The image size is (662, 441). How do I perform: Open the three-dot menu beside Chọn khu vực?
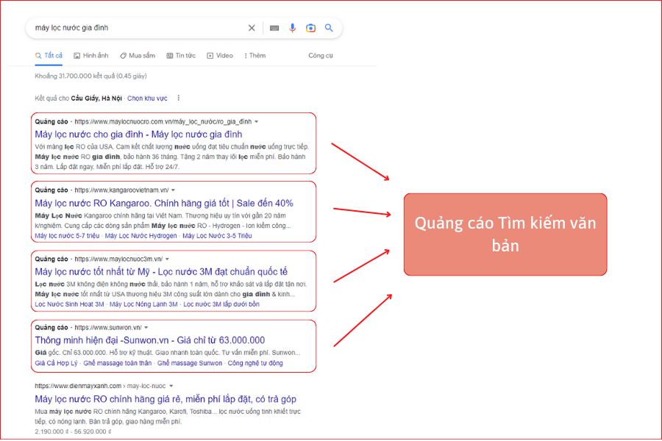coord(179,98)
